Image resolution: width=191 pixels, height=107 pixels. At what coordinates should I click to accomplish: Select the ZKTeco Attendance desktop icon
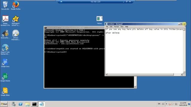tap(16, 35)
